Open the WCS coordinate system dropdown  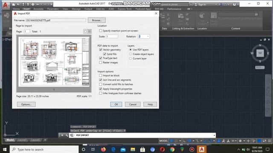[260, 67]
